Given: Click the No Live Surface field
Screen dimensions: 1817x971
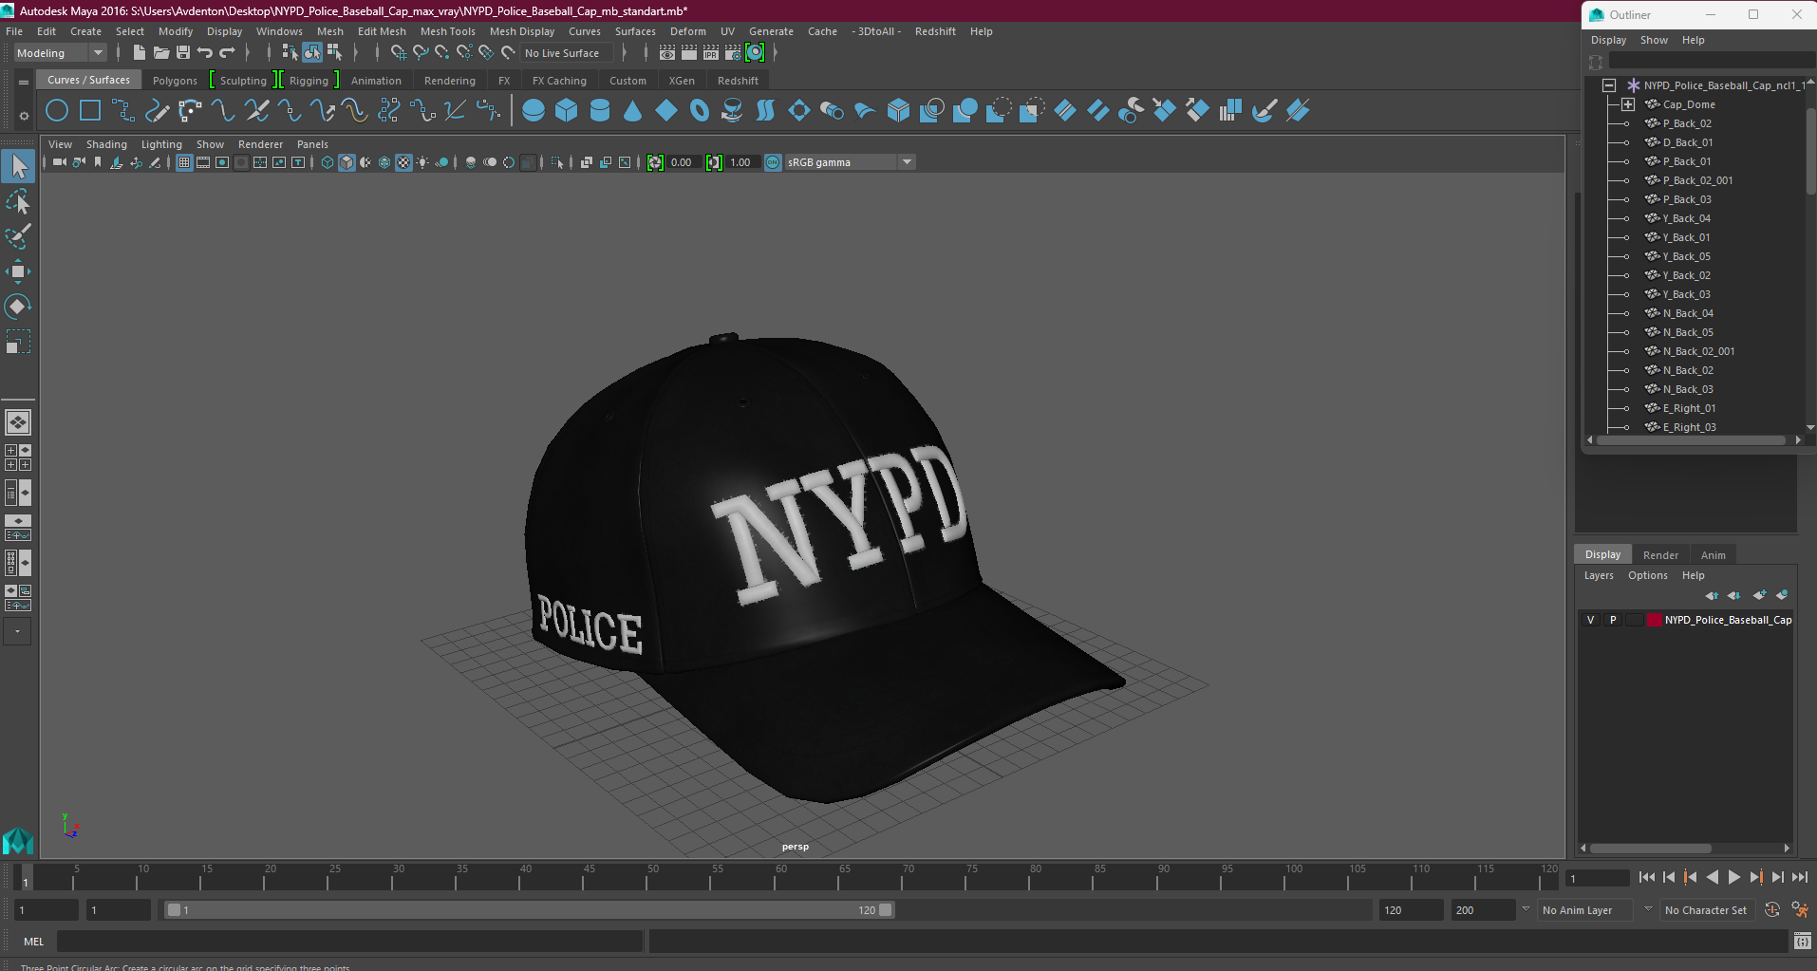Looking at the screenshot, I should [x=566, y=53].
